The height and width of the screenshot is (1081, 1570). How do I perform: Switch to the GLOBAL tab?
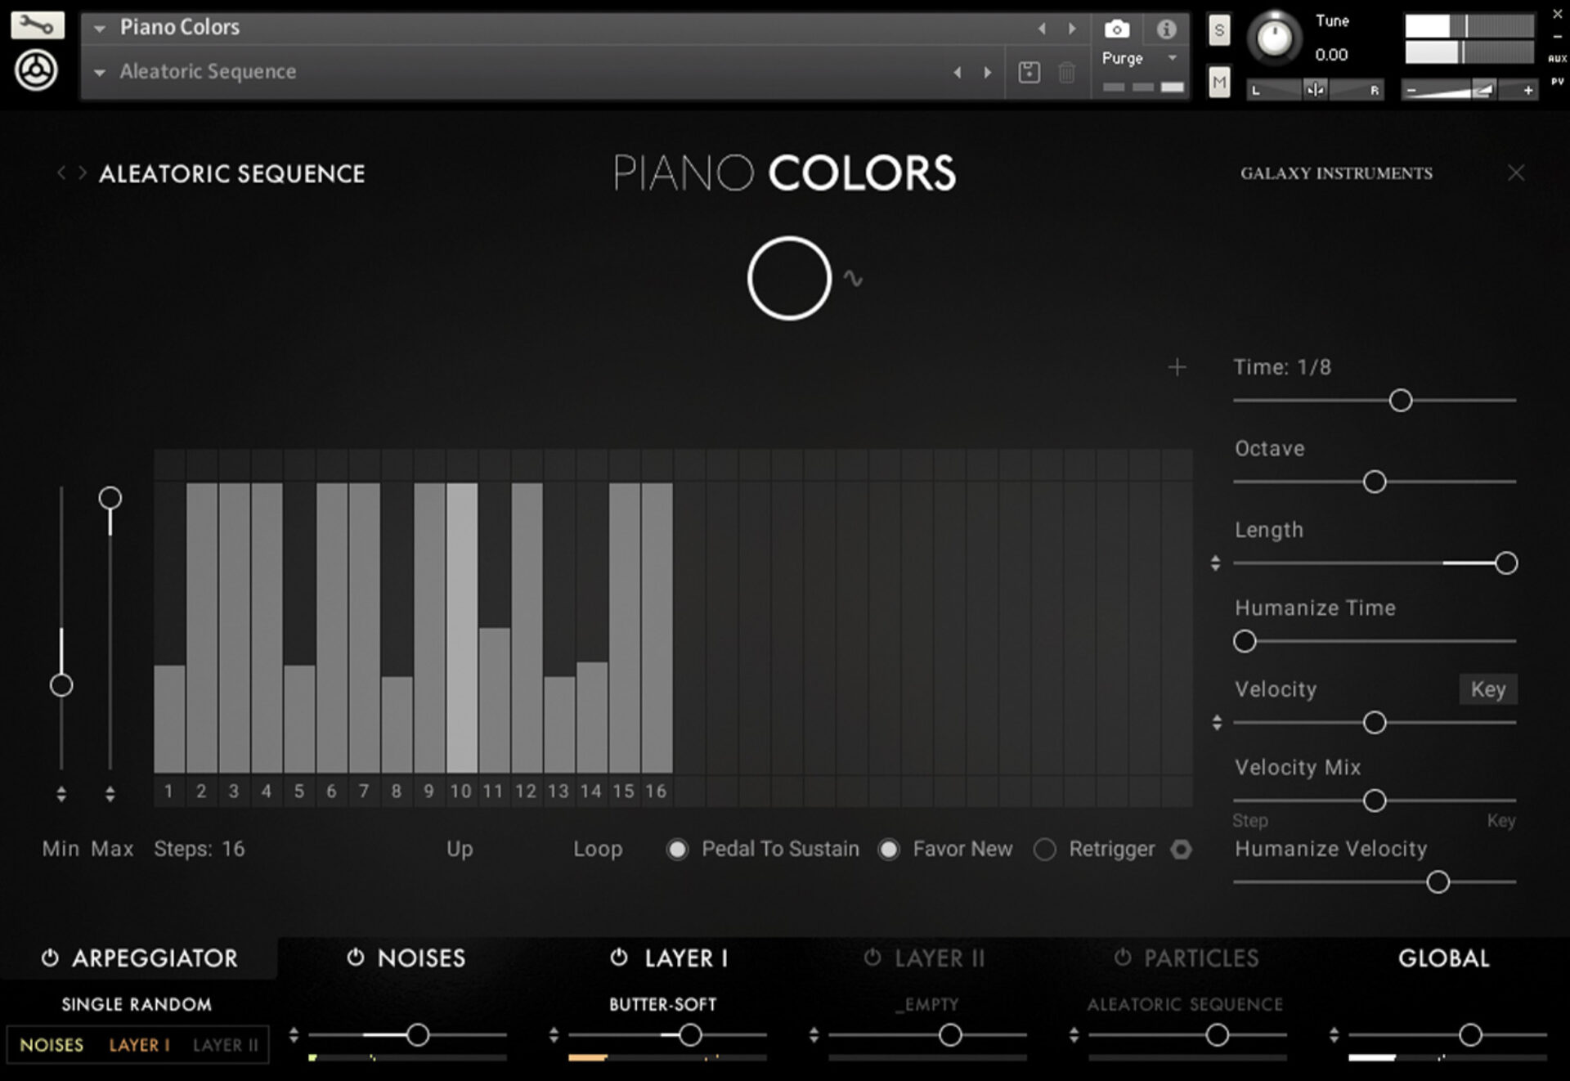1443,958
